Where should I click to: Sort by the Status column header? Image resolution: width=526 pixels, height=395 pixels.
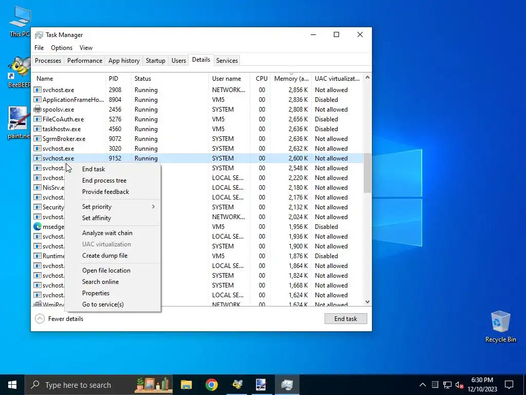pyautogui.click(x=170, y=79)
